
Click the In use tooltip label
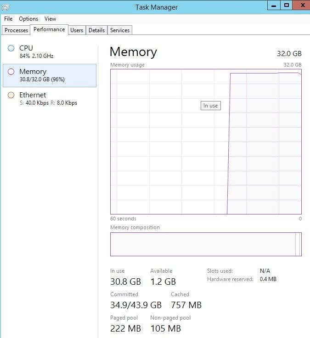point(210,106)
